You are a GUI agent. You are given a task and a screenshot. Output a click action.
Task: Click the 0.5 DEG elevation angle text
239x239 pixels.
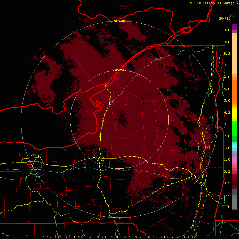pyautogui.click(x=133, y=237)
